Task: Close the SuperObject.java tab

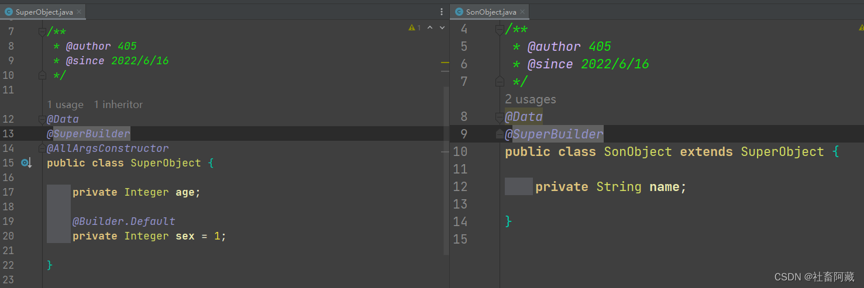Action: point(79,12)
